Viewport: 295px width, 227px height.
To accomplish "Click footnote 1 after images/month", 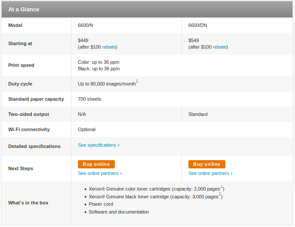I will 137,82.
